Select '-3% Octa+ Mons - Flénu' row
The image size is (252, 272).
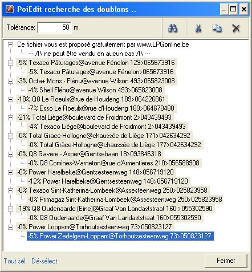[96, 81]
